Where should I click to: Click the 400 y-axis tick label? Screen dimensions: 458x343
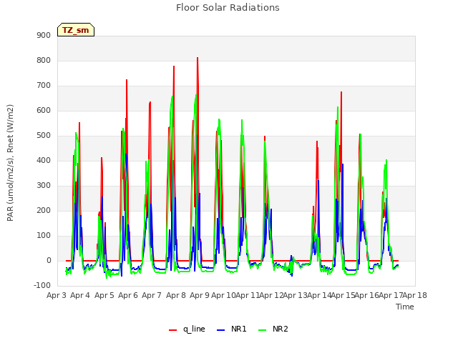point(44,160)
